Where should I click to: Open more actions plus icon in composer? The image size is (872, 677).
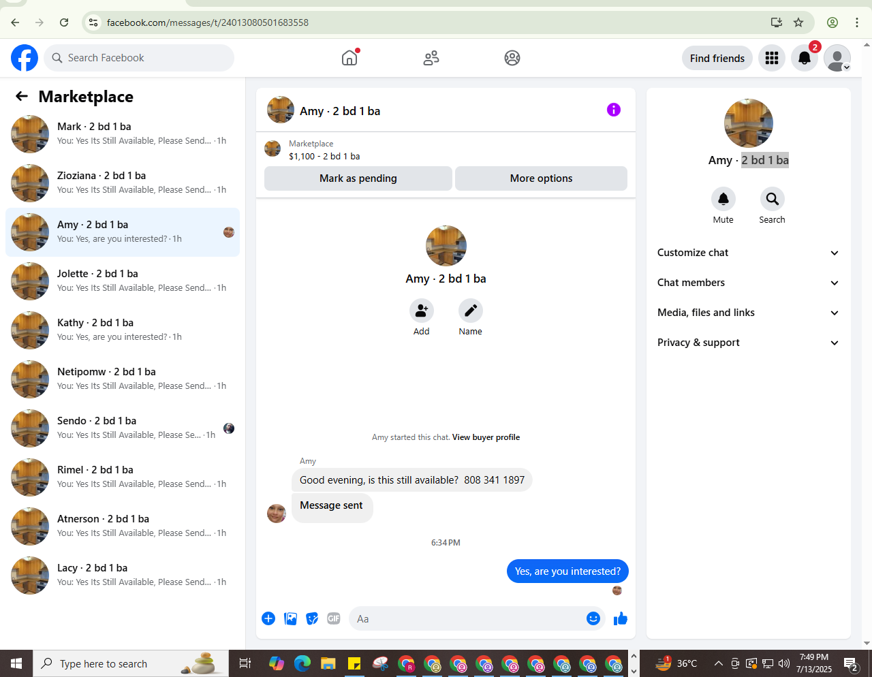(x=268, y=618)
